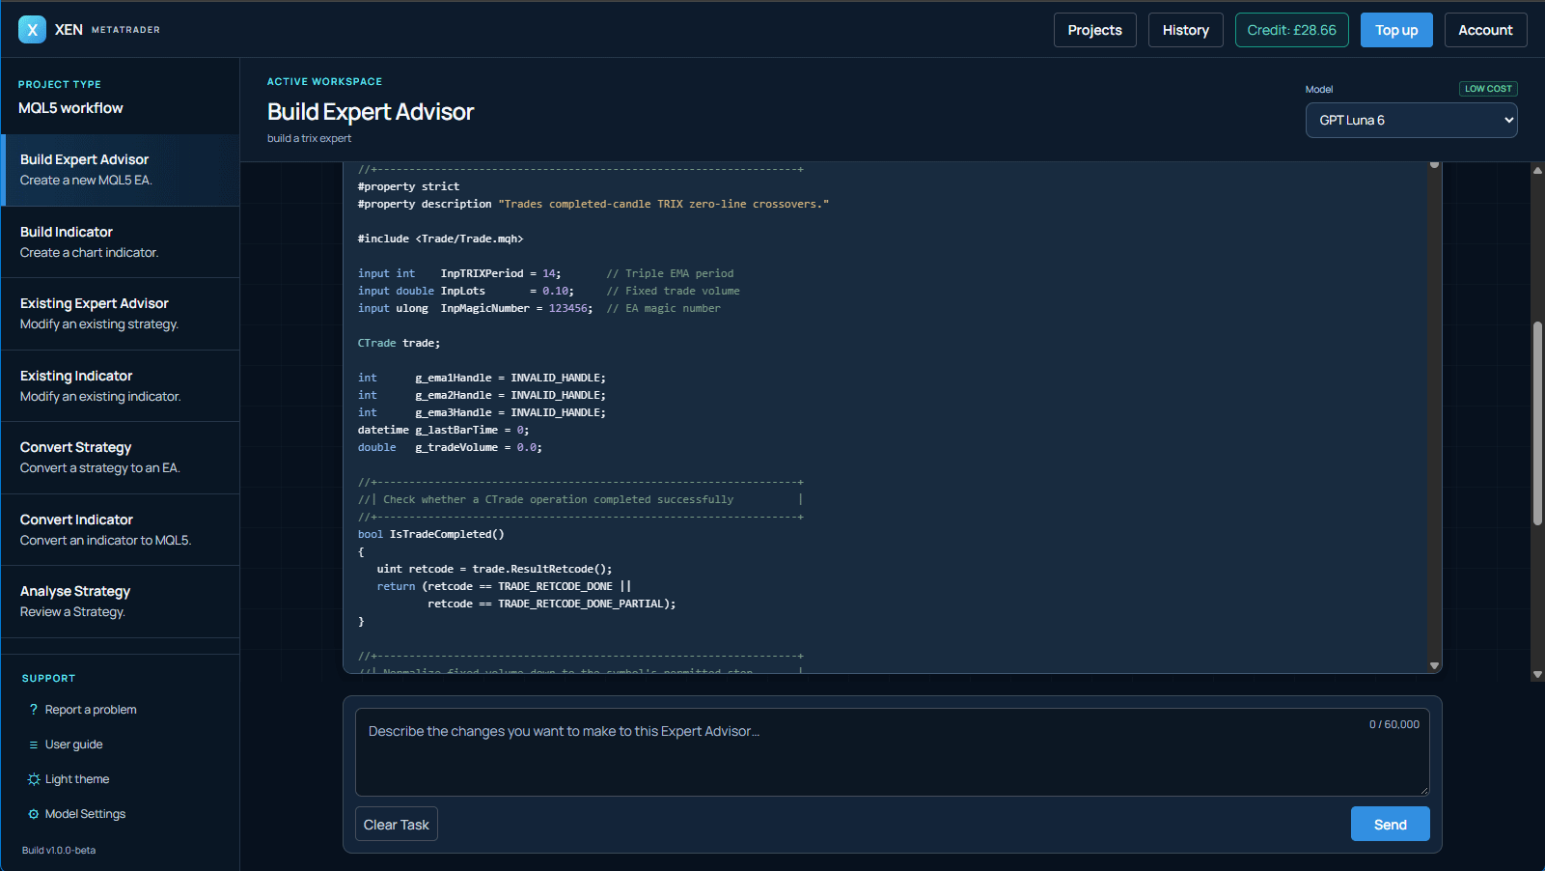Open the Projects page
This screenshot has width=1545, height=871.
tap(1094, 30)
